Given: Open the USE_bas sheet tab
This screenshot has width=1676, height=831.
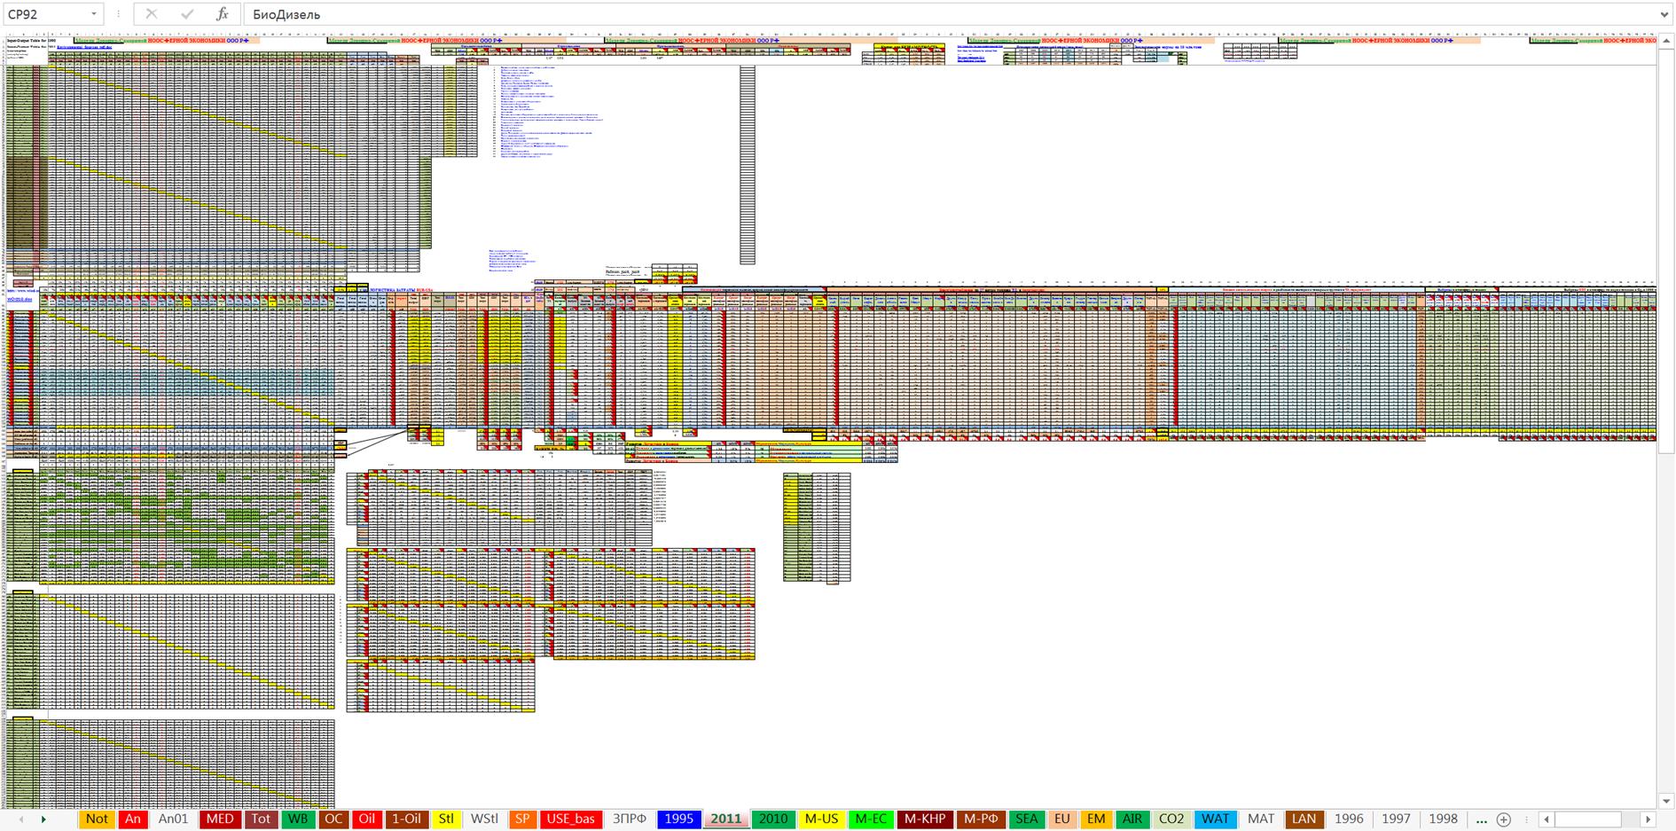Looking at the screenshot, I should pos(570,819).
